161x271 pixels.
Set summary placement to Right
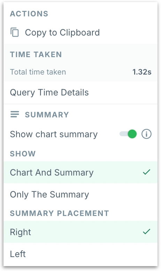(x=80, y=232)
